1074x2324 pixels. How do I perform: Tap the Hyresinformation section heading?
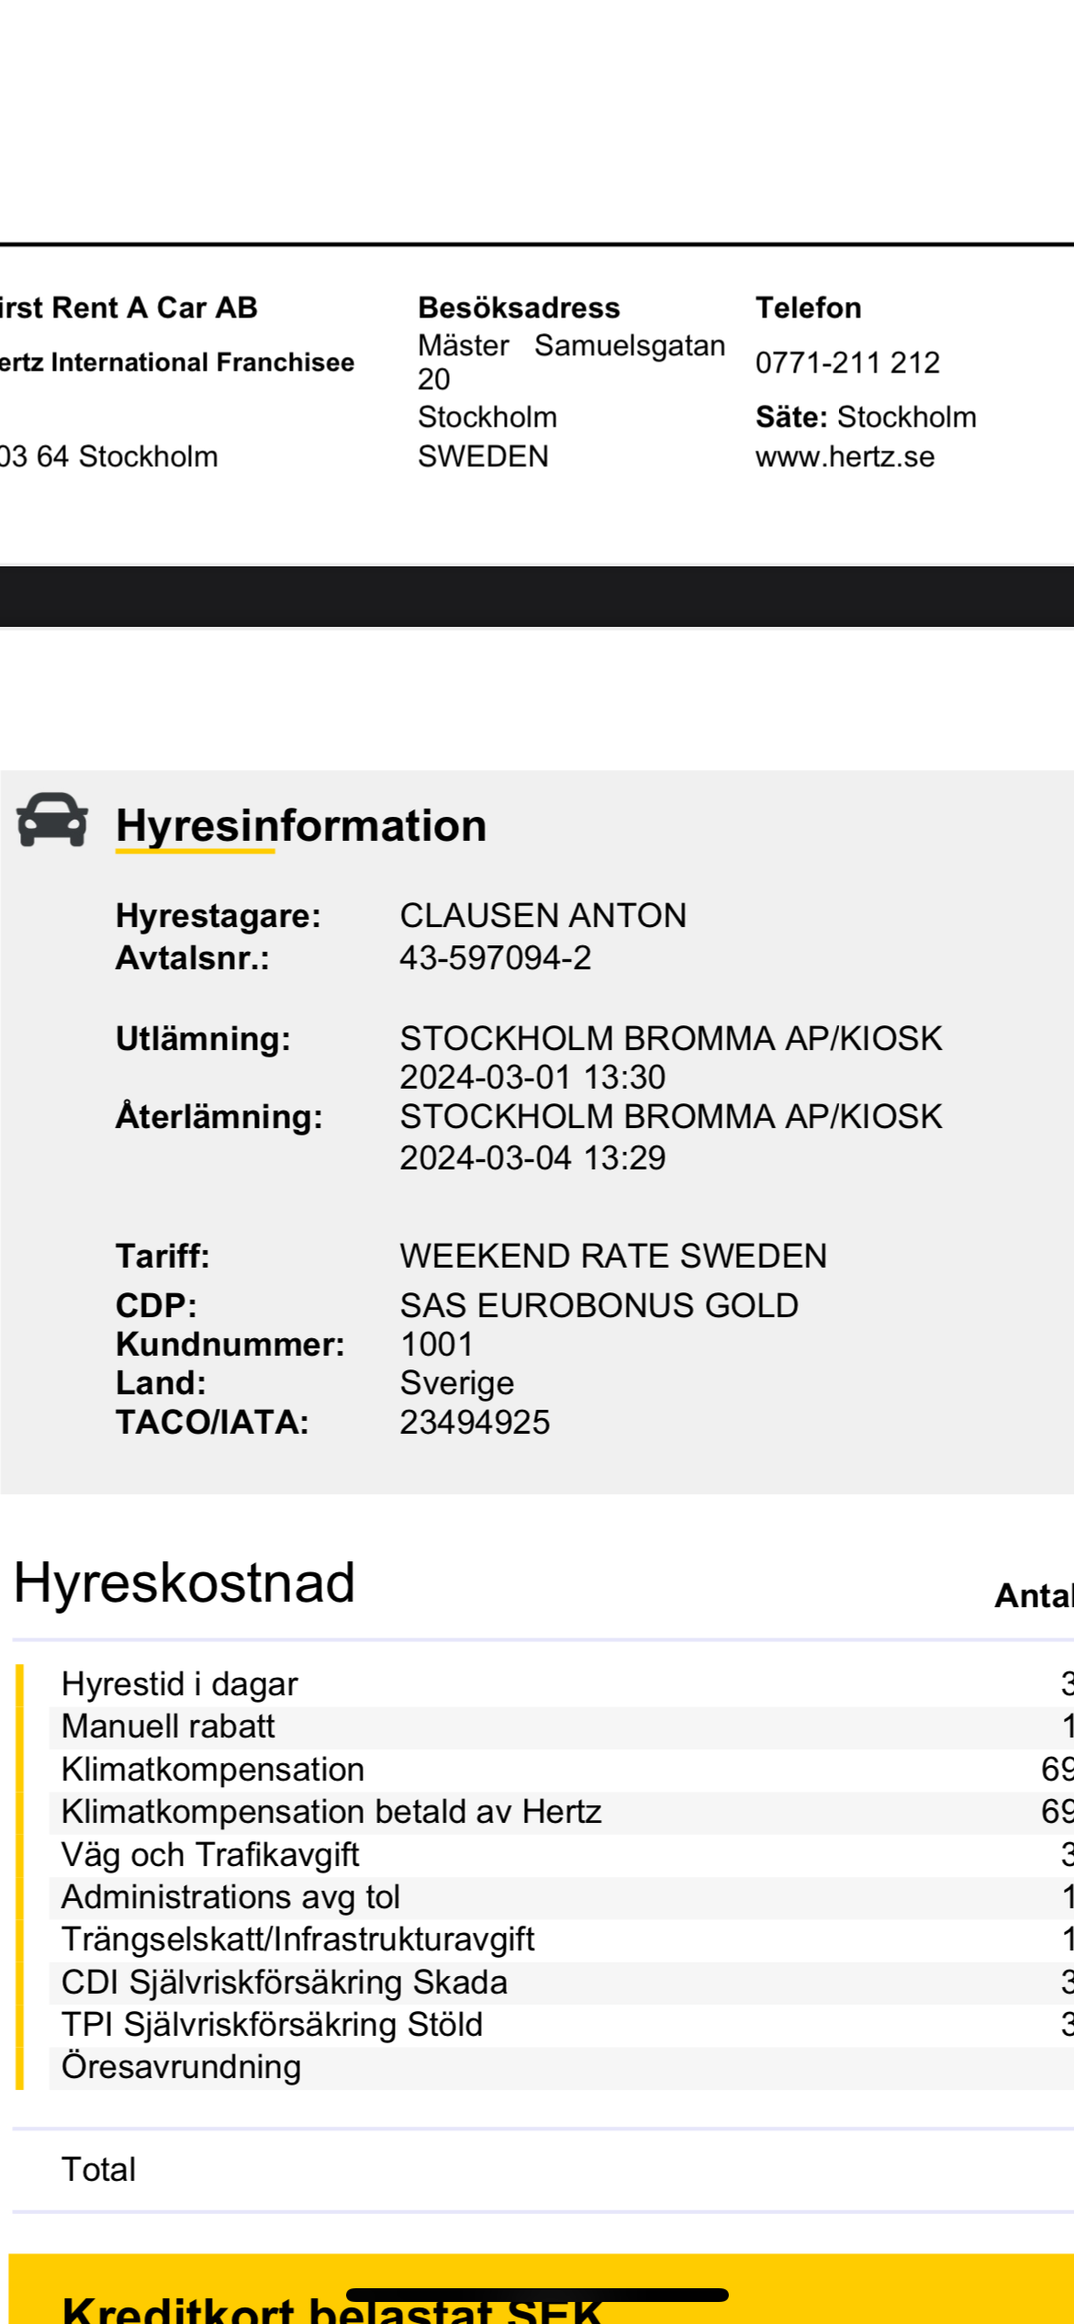tap(301, 825)
